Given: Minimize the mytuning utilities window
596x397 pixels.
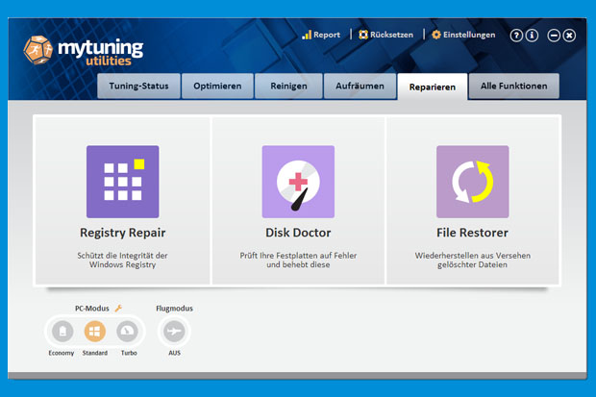Looking at the screenshot, I should pyautogui.click(x=554, y=36).
